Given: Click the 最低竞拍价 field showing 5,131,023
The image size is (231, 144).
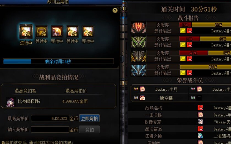Looking at the screenshot, I should click(x=50, y=118).
